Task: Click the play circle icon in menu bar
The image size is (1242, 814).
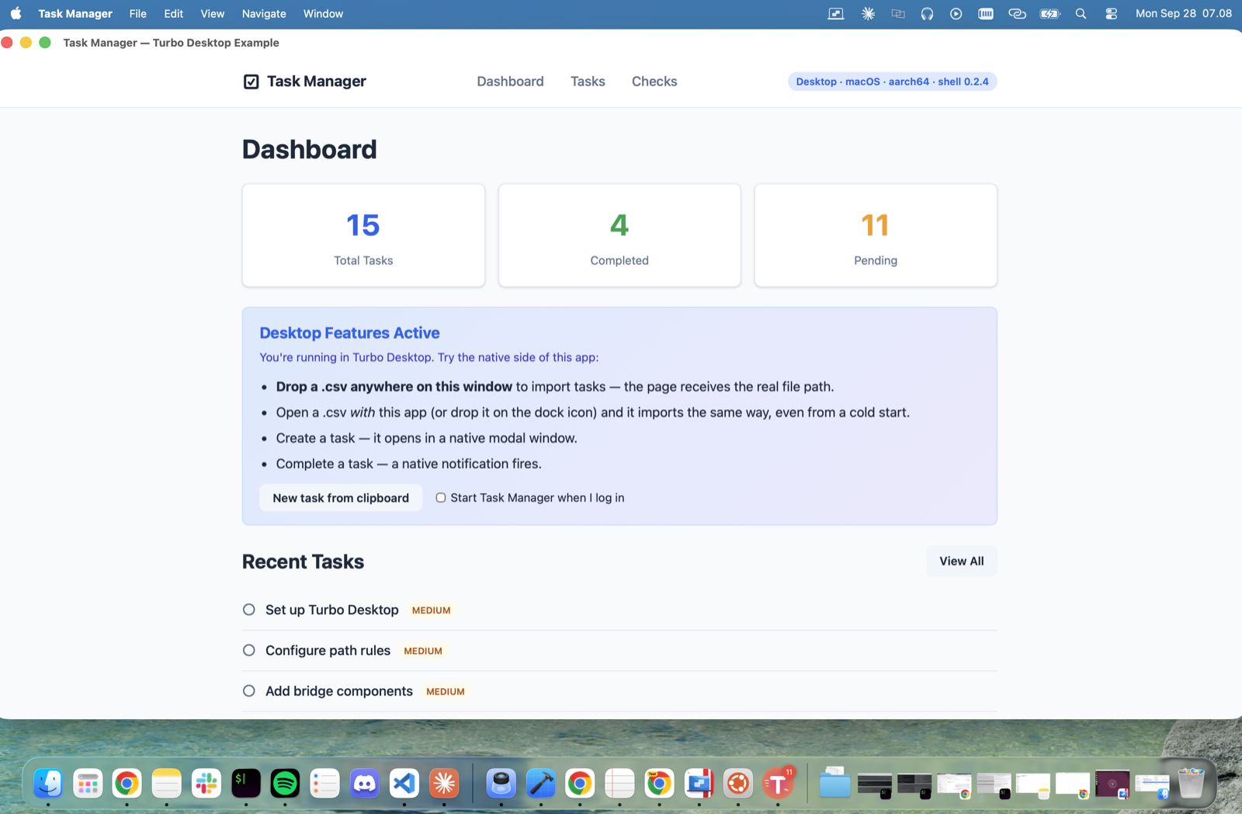Action: [x=956, y=14]
